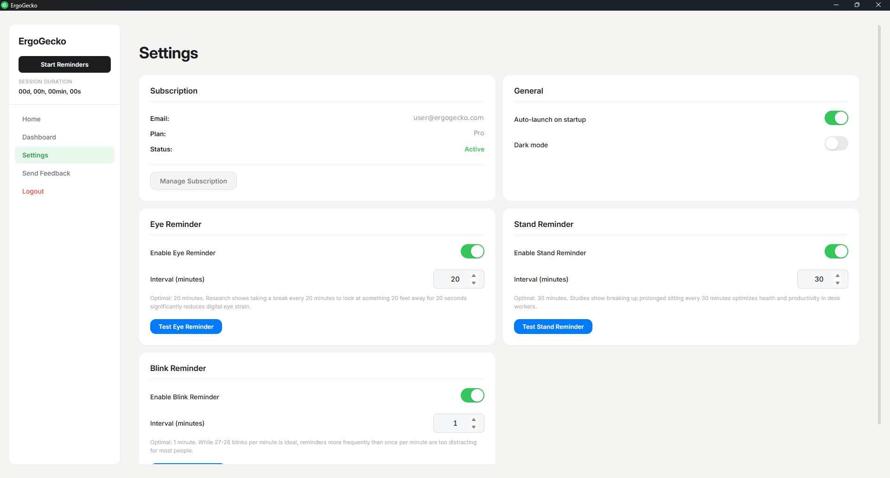Test the Eye Reminder
The image size is (890, 478).
click(186, 327)
